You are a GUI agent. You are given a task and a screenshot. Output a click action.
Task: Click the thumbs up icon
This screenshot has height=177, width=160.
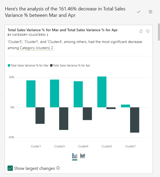click(x=141, y=31)
